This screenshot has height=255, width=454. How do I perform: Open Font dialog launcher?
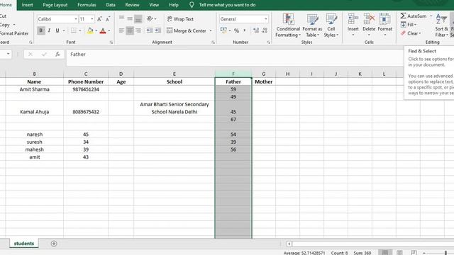[x=111, y=42]
